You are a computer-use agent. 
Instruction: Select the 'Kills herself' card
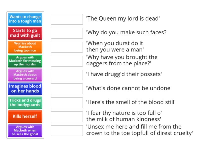(x=25, y=116)
